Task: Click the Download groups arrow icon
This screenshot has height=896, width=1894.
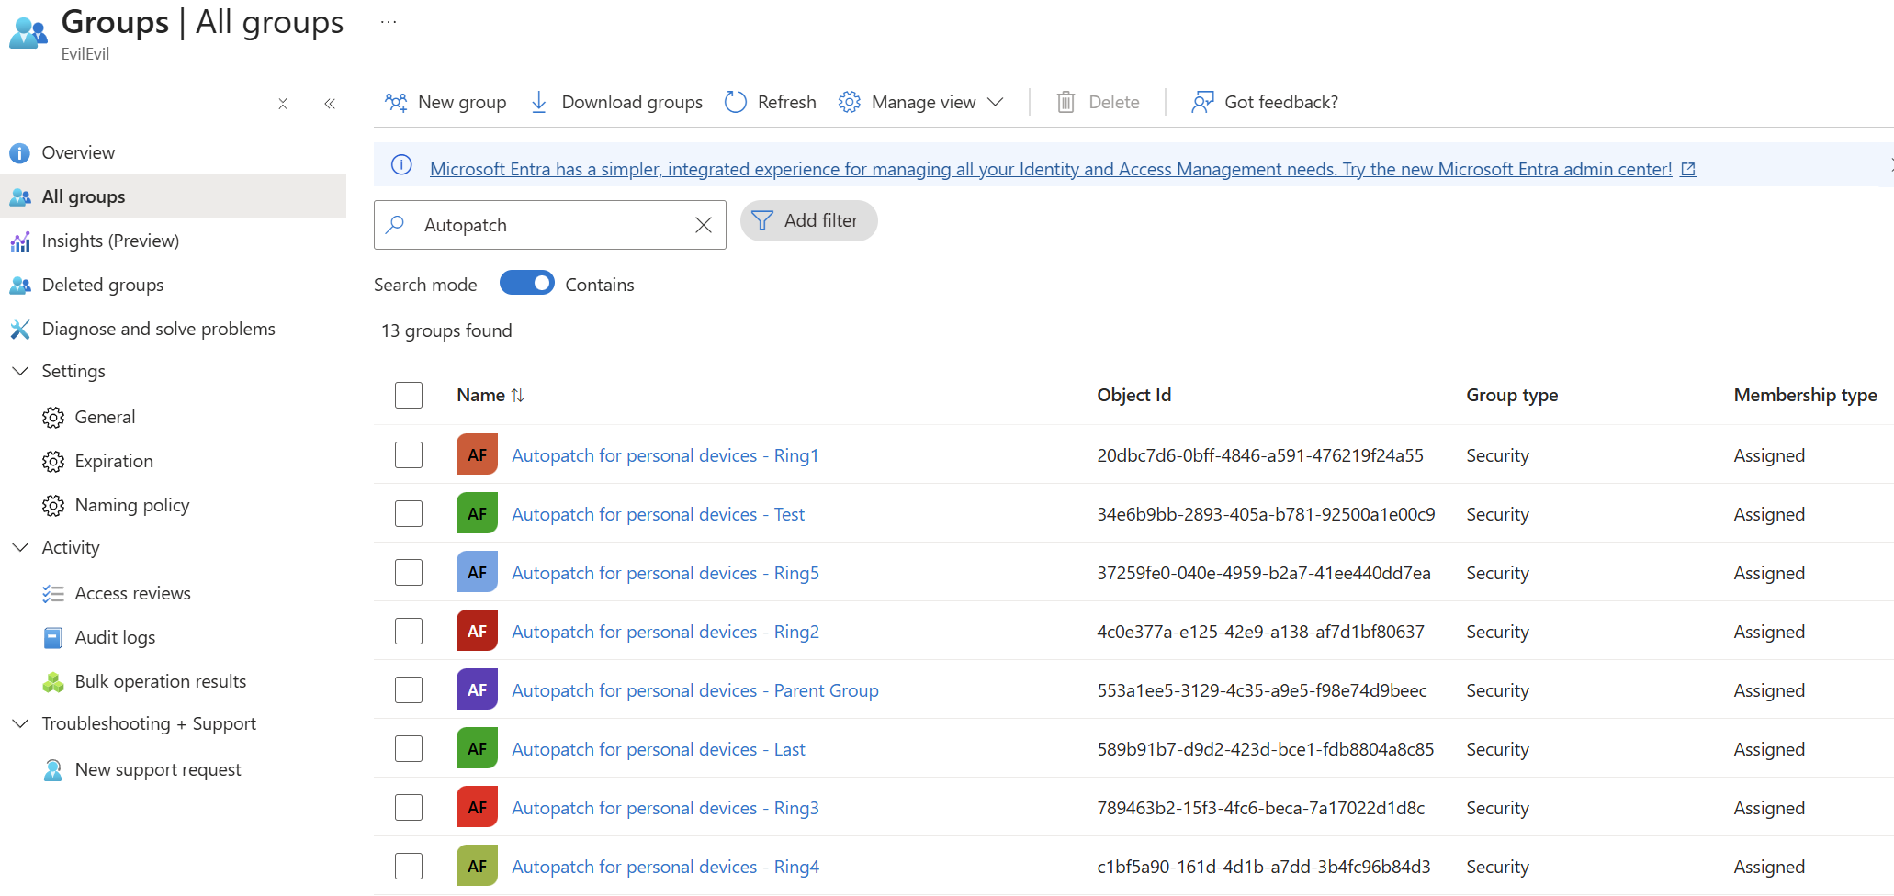Action: pyautogui.click(x=539, y=102)
